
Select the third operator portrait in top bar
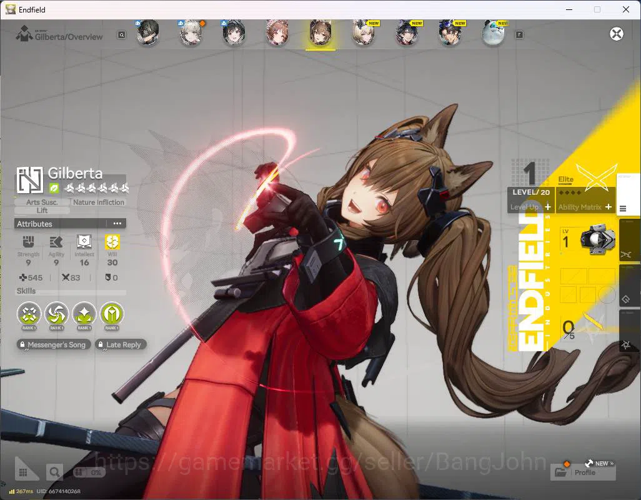[234, 32]
